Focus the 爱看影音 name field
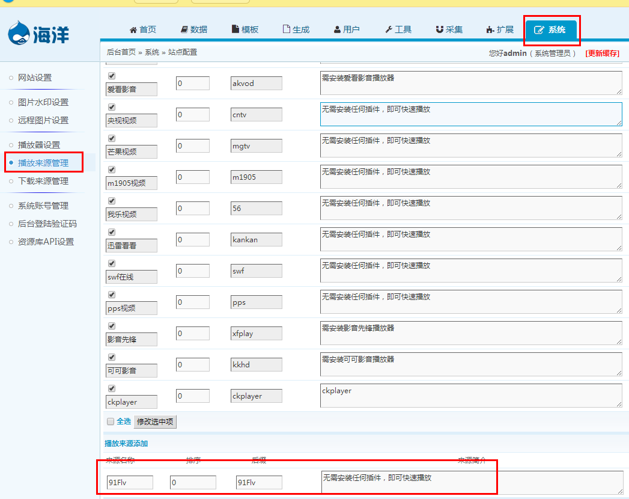This screenshot has width=629, height=499. click(x=132, y=90)
